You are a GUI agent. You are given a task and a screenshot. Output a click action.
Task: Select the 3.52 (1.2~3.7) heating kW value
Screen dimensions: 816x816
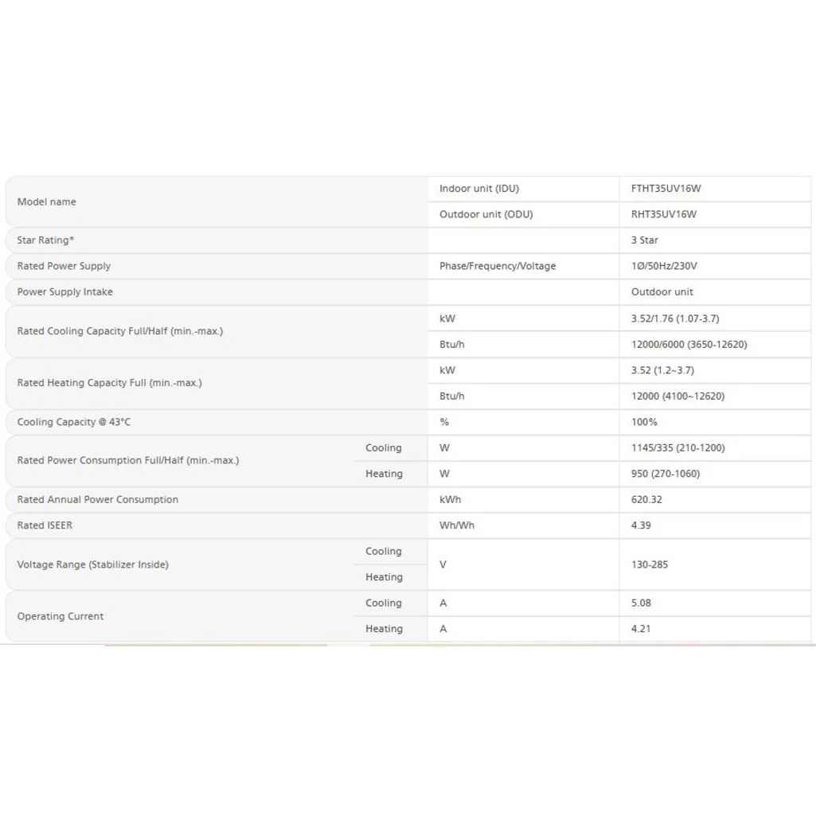tap(662, 370)
